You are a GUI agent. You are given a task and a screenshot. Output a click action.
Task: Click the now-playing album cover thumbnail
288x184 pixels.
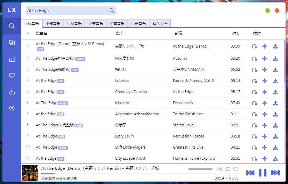[x=30, y=173]
